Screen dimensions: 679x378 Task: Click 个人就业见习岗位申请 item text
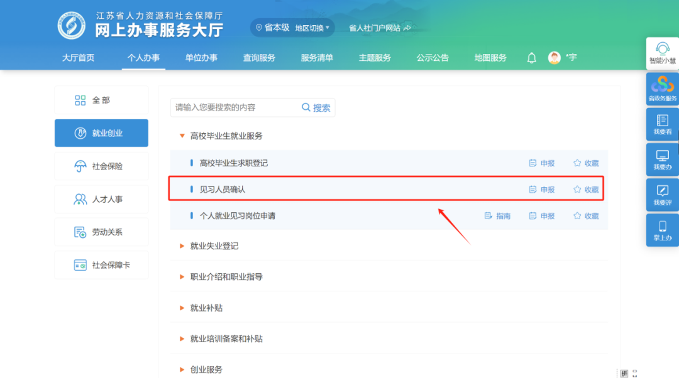click(237, 216)
